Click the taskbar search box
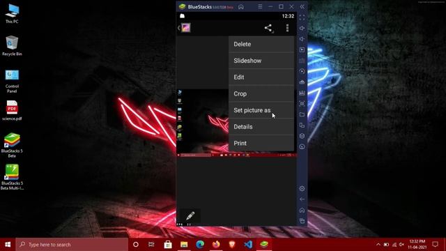 [72, 245]
